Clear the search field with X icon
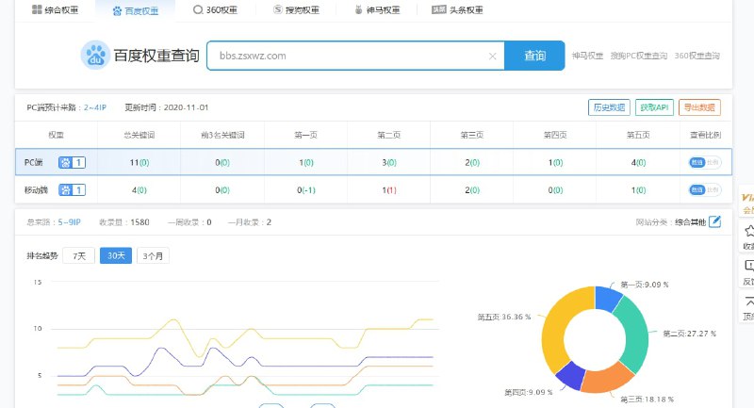Screen dimensions: 754x408 tap(492, 57)
